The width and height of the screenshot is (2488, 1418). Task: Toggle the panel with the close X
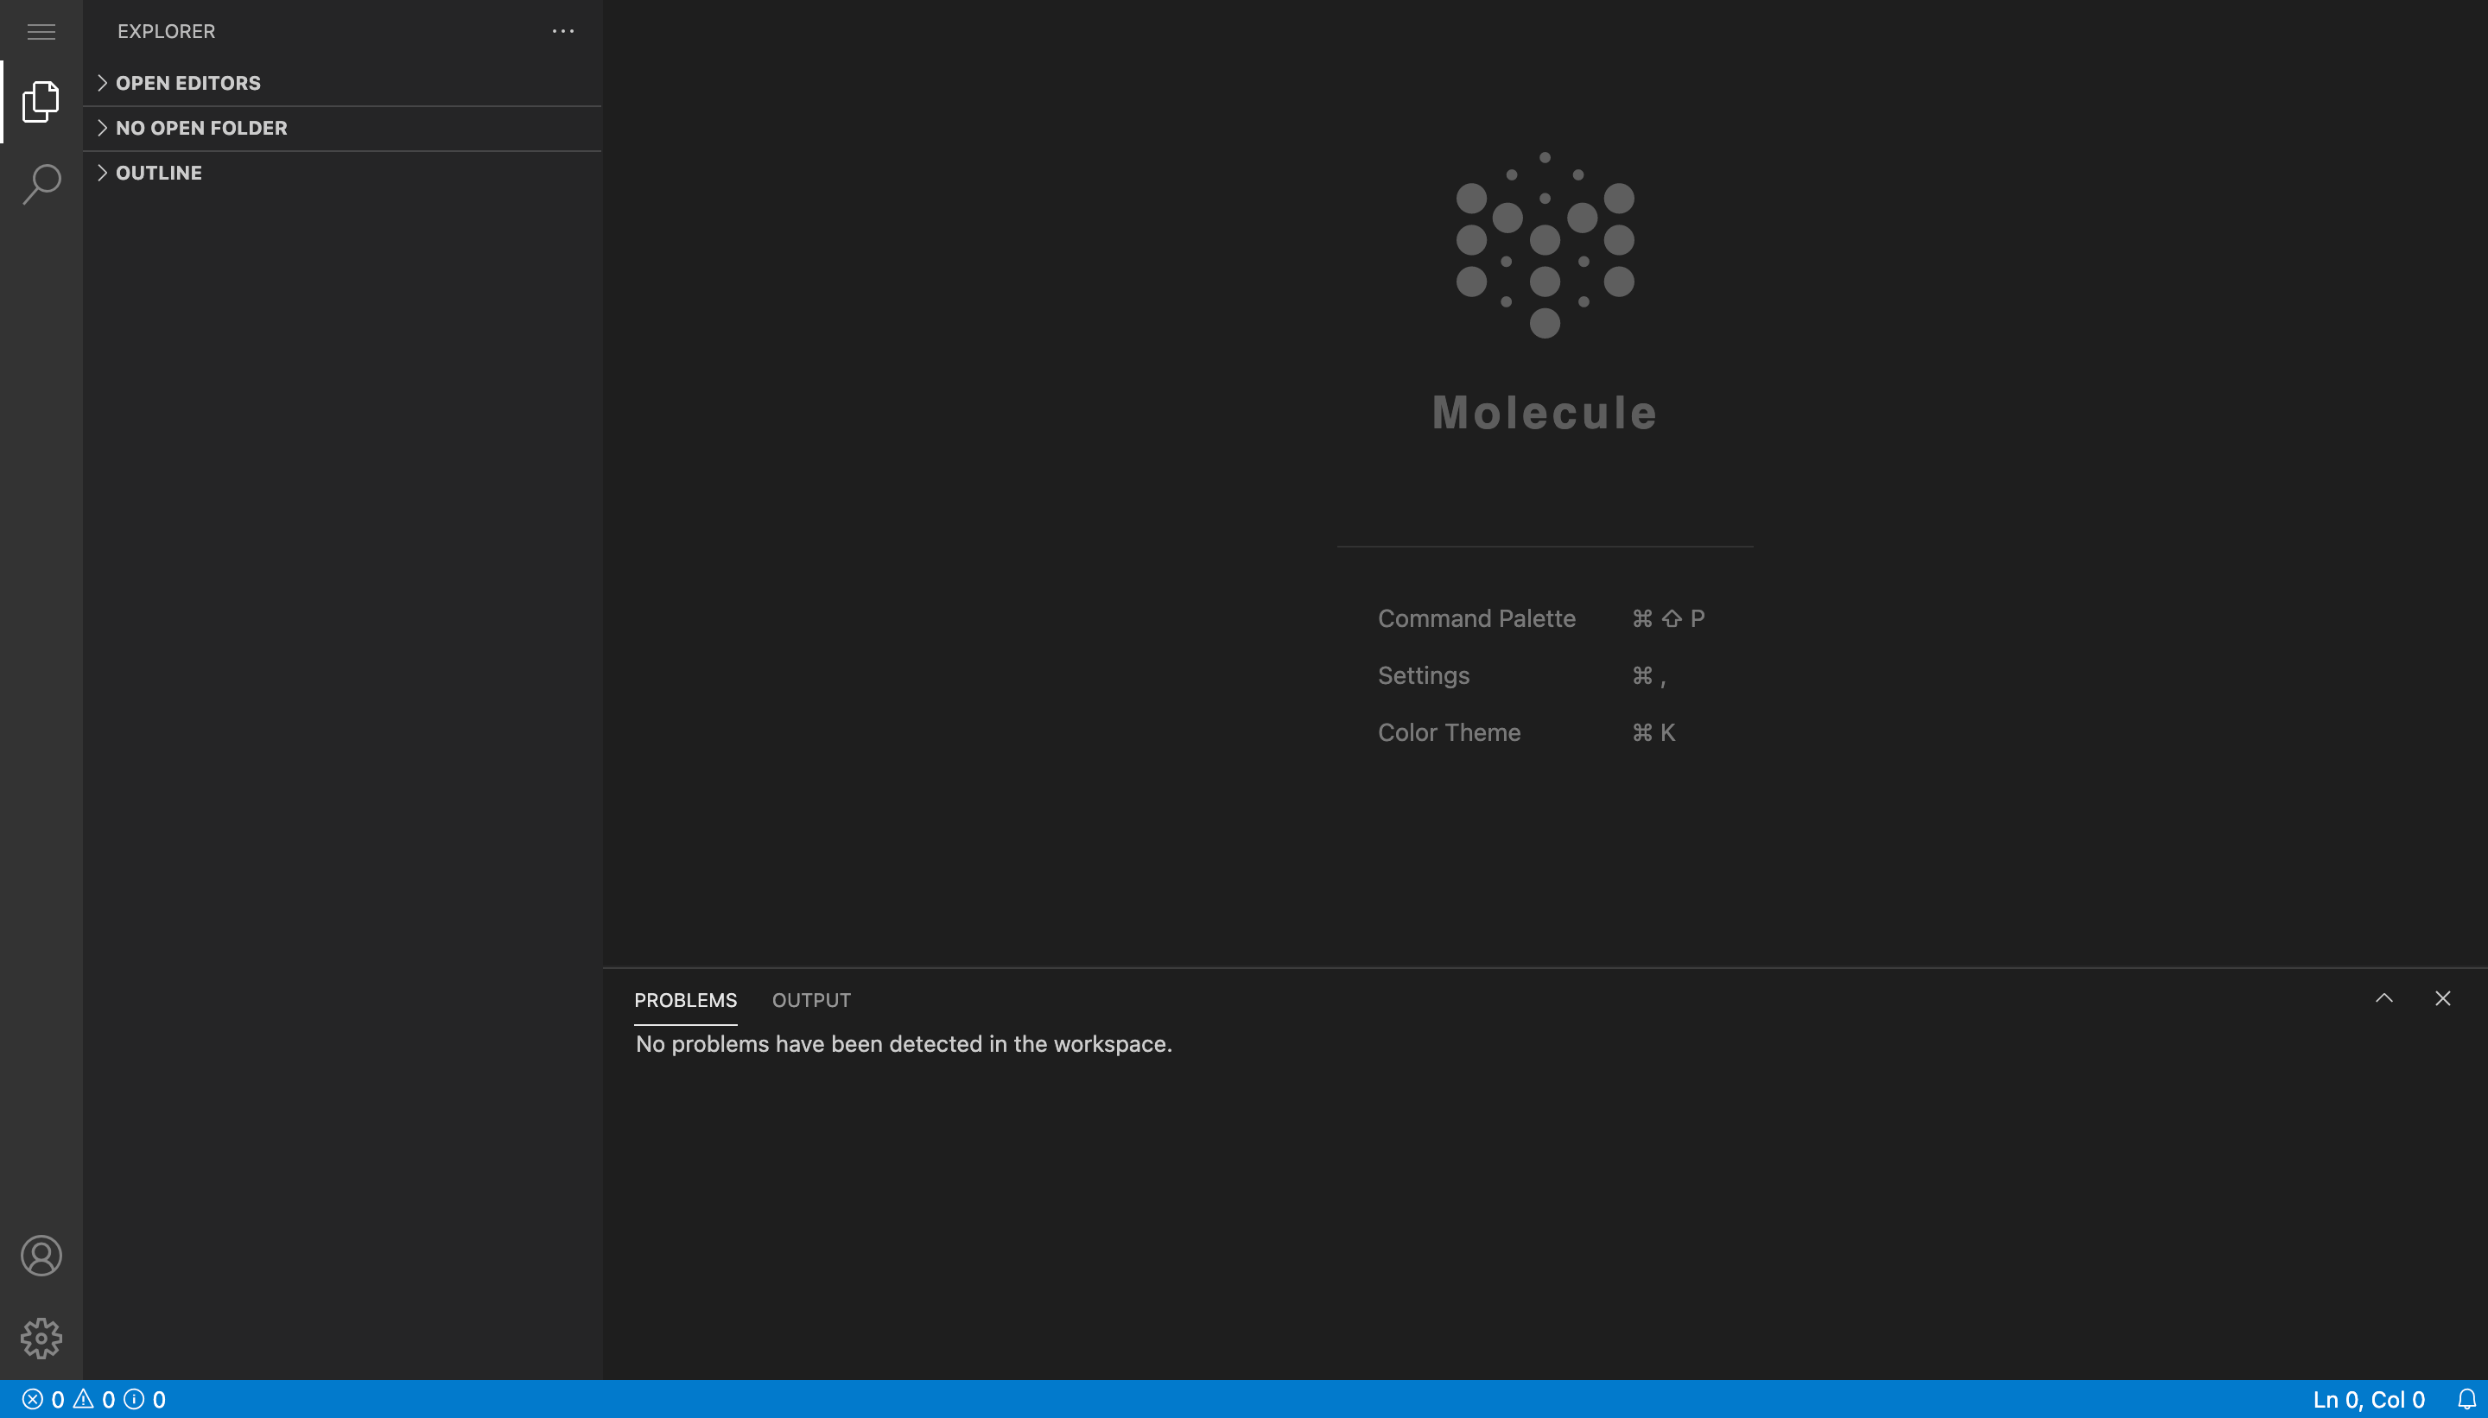[2443, 998]
